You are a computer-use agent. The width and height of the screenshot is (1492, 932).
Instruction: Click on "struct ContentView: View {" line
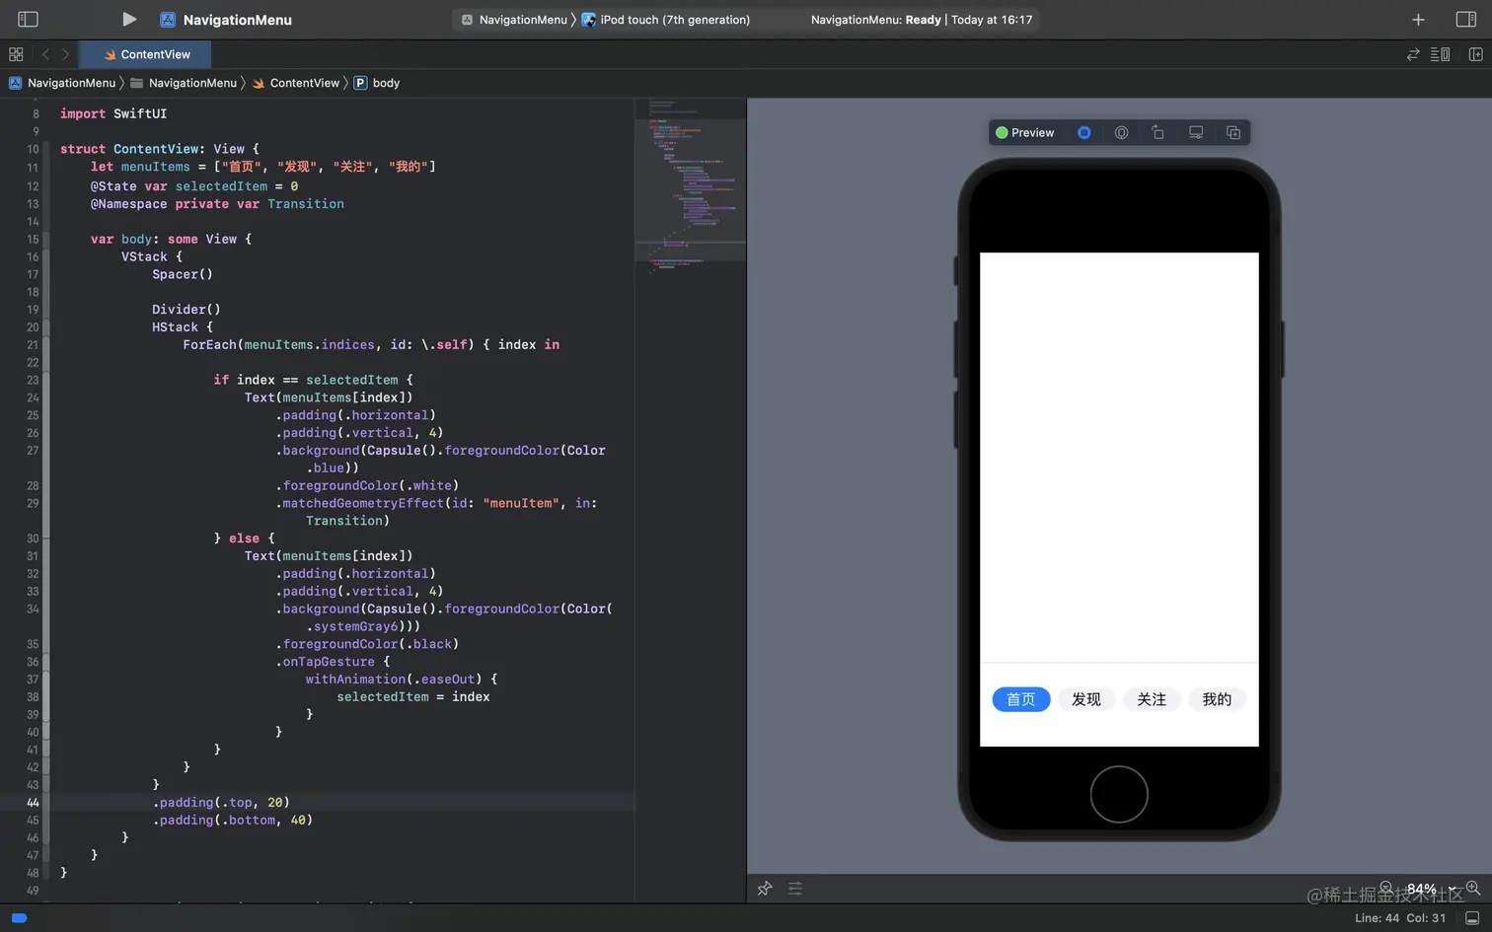pyautogui.click(x=160, y=149)
